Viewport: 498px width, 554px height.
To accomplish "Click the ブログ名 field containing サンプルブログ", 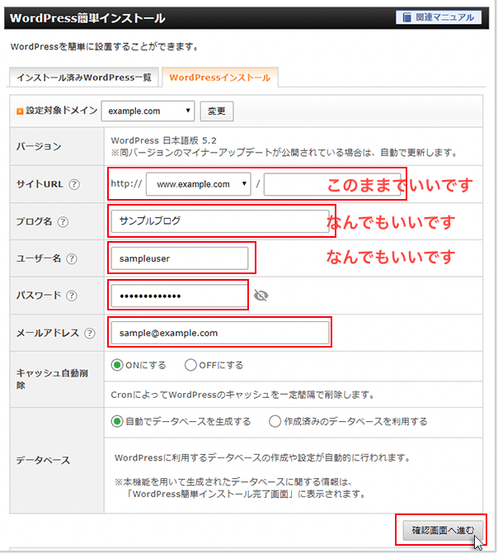I will click(x=220, y=221).
